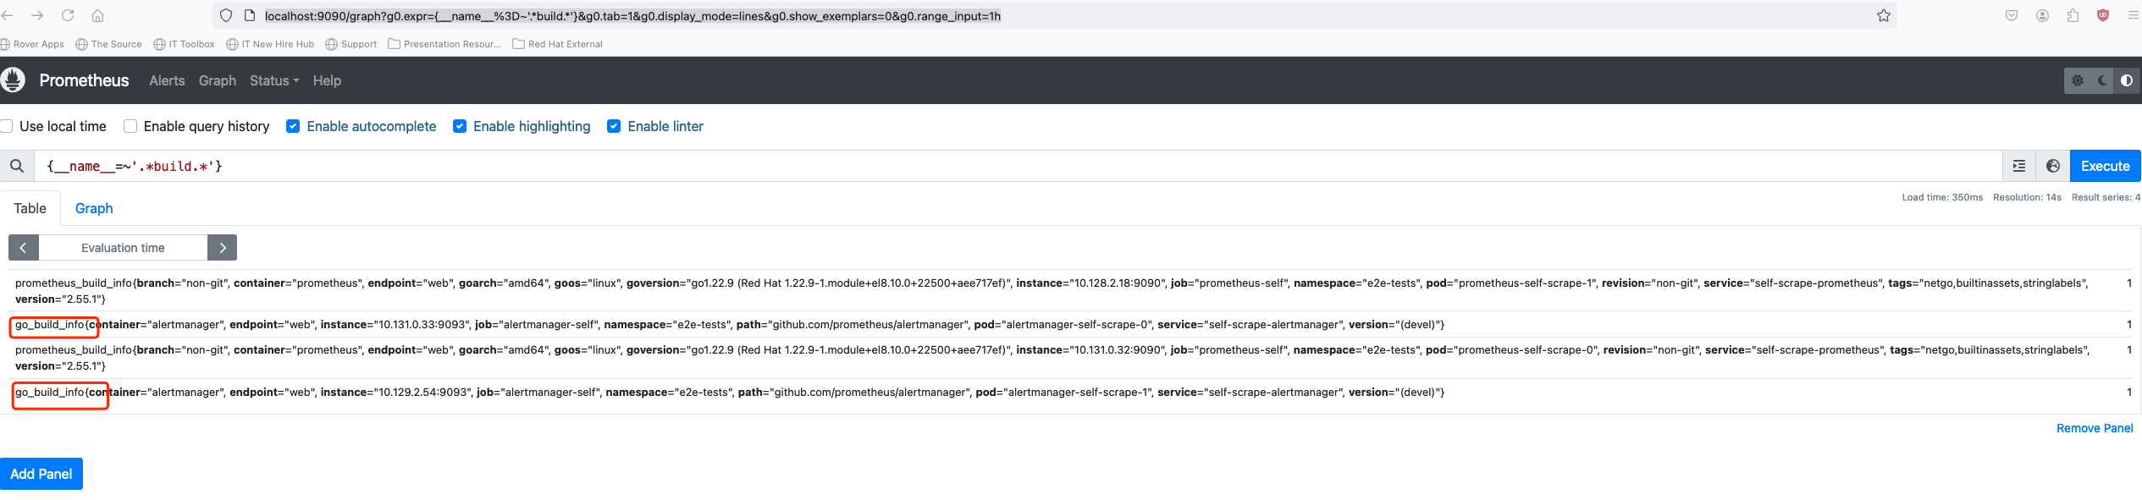Switch to light theme sun icon

[x=2078, y=80]
